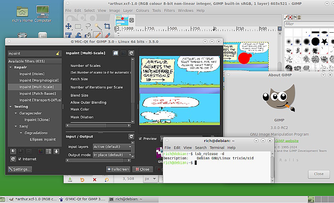
Task: Open the GIMP Filters menu
Action: click(x=169, y=11)
